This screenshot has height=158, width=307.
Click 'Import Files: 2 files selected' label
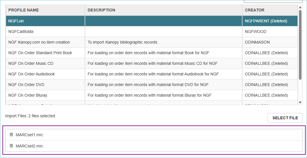click(30, 116)
